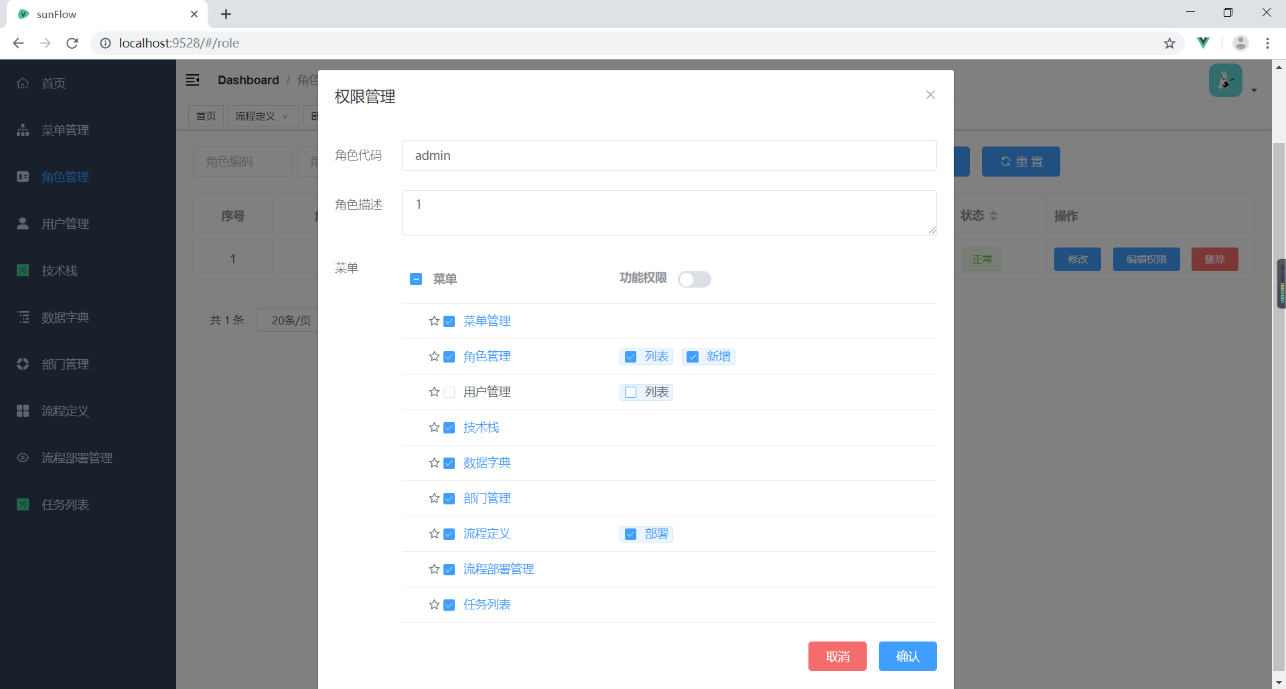Screen dimensions: 1286x689
Task: Uncheck the 新增 permission for 角色管理
Action: 693,357
